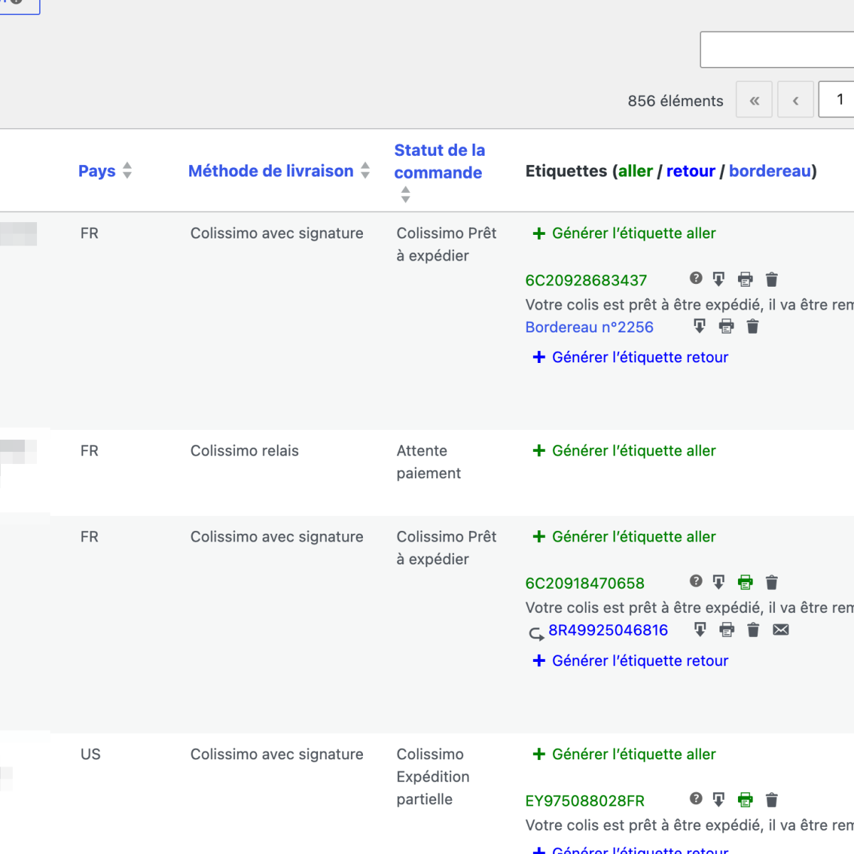Select "Colissimo relais" delivery method cell

[244, 450]
